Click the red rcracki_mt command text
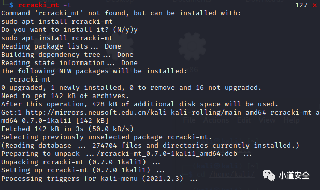Screen dimensions: 320x190 (x=38, y=5)
